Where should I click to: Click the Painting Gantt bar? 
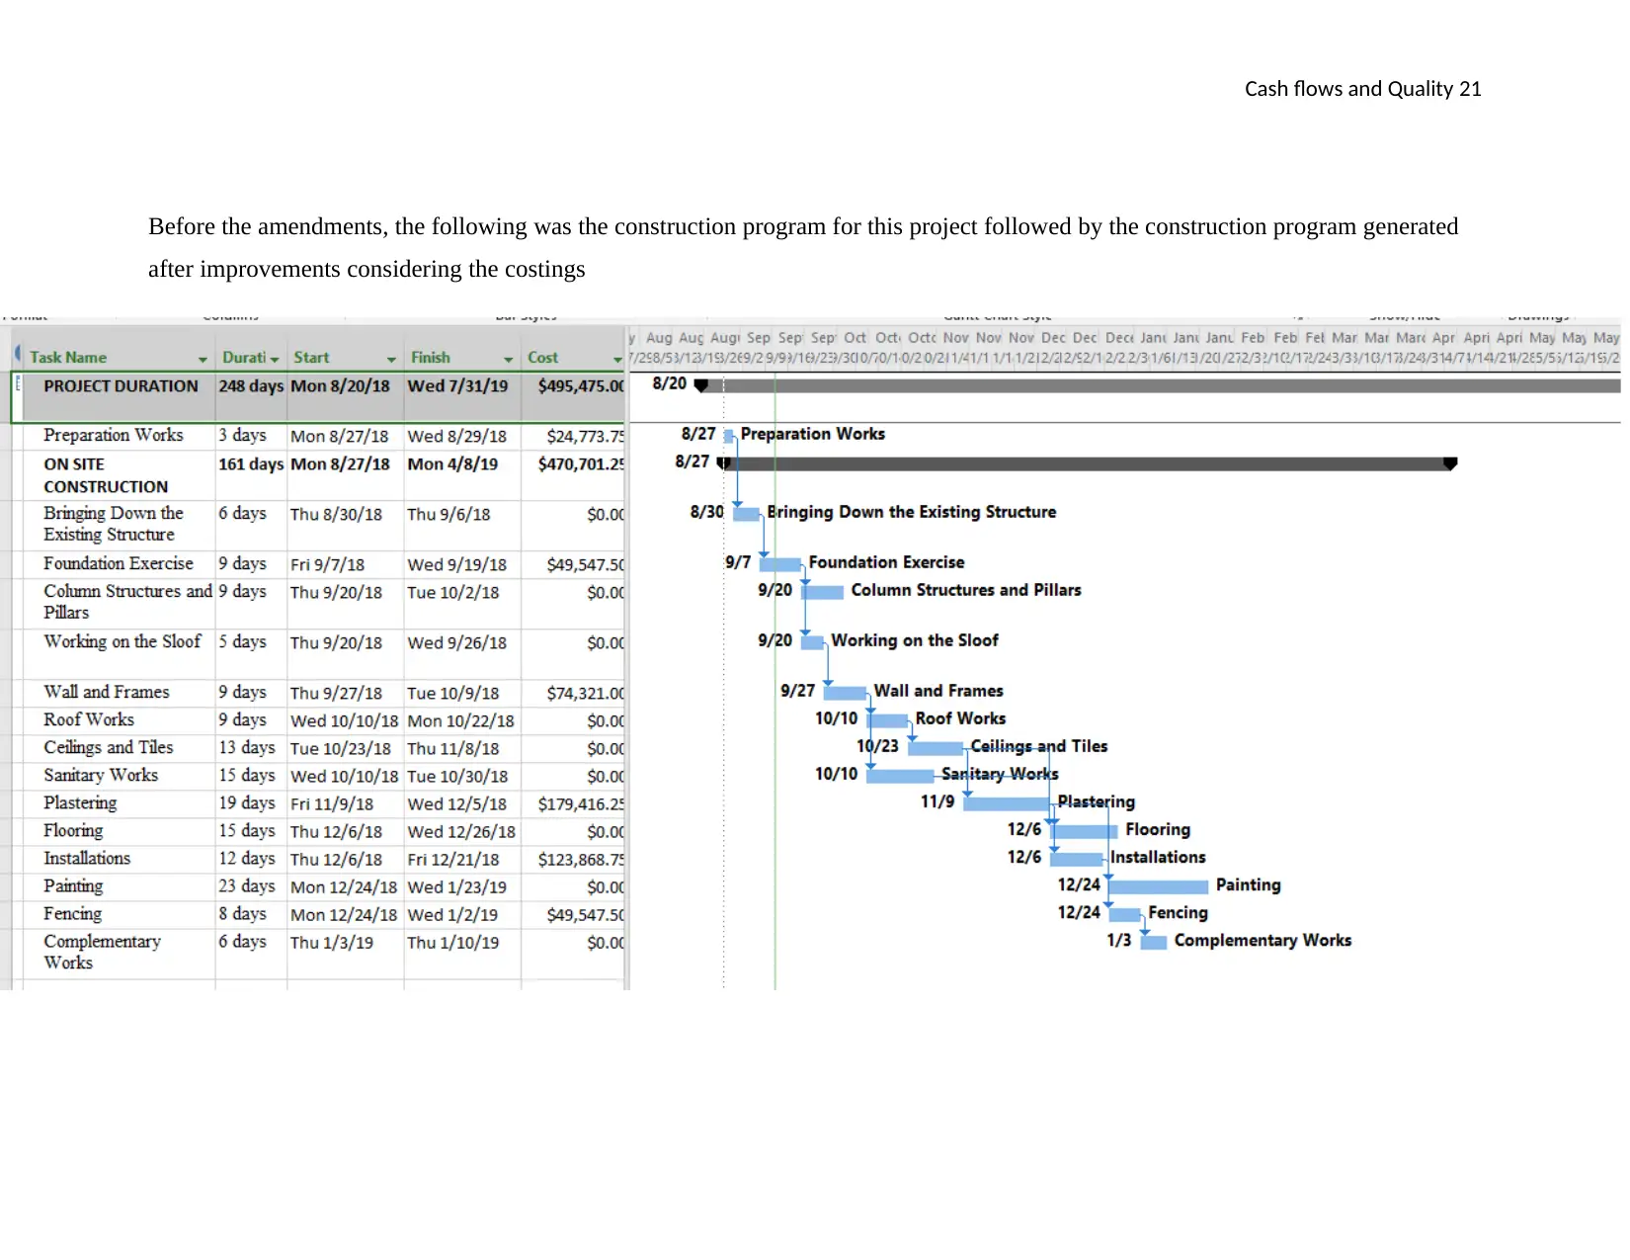click(1159, 886)
